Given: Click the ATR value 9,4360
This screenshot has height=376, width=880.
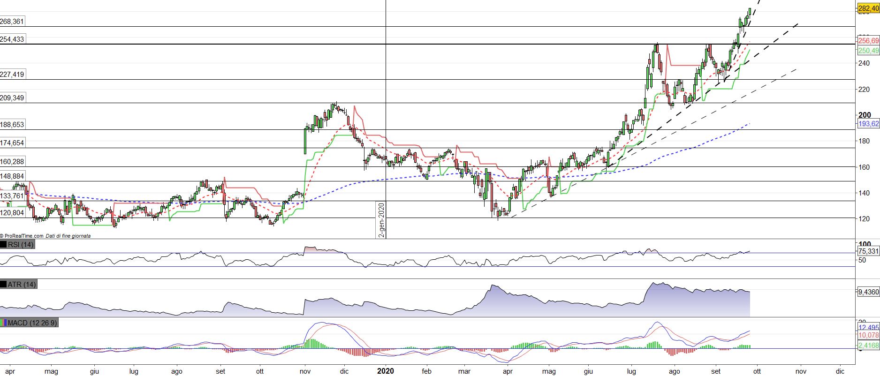Looking at the screenshot, I should [868, 292].
